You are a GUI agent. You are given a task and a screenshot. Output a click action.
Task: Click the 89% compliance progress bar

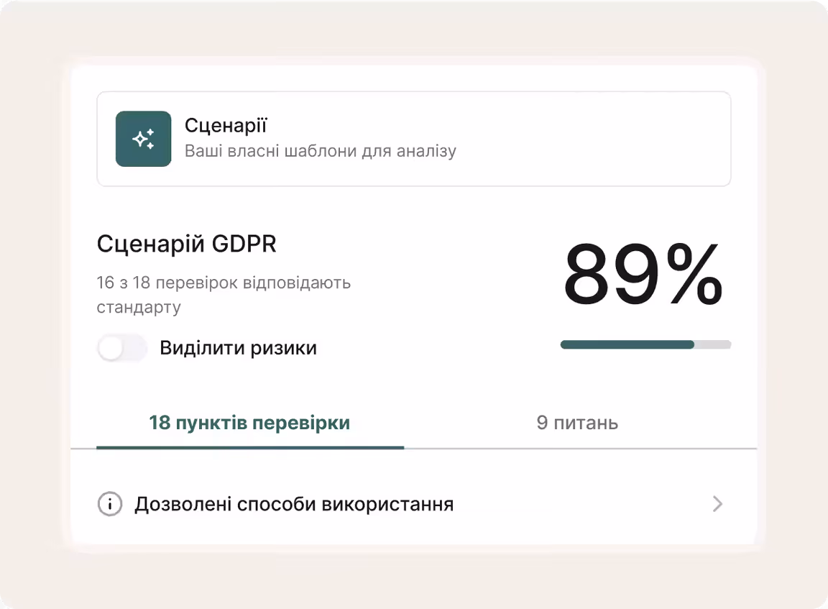tap(645, 344)
